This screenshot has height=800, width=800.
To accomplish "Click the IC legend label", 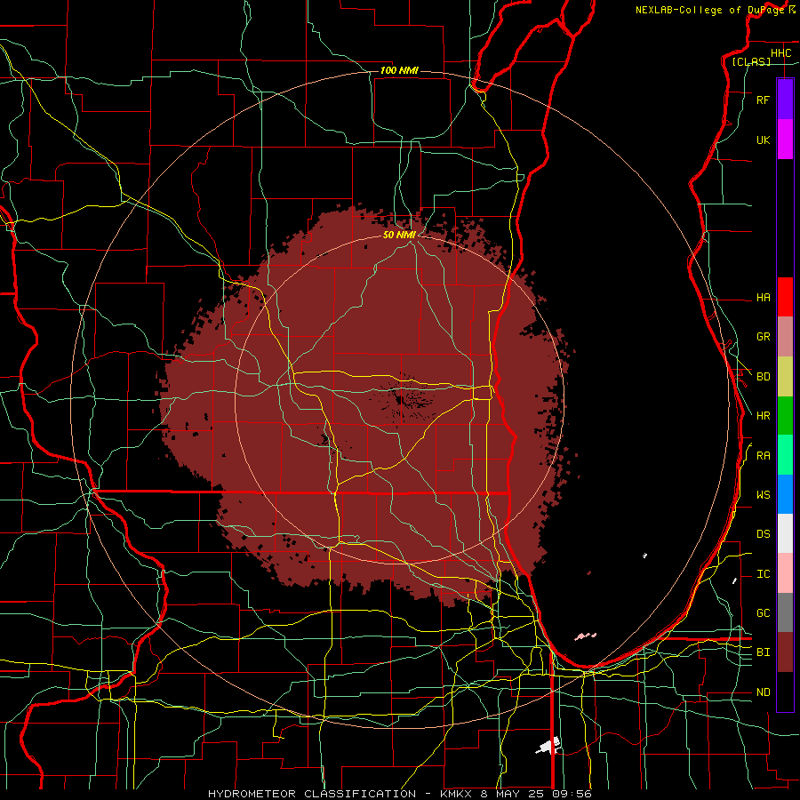I will tap(763, 574).
